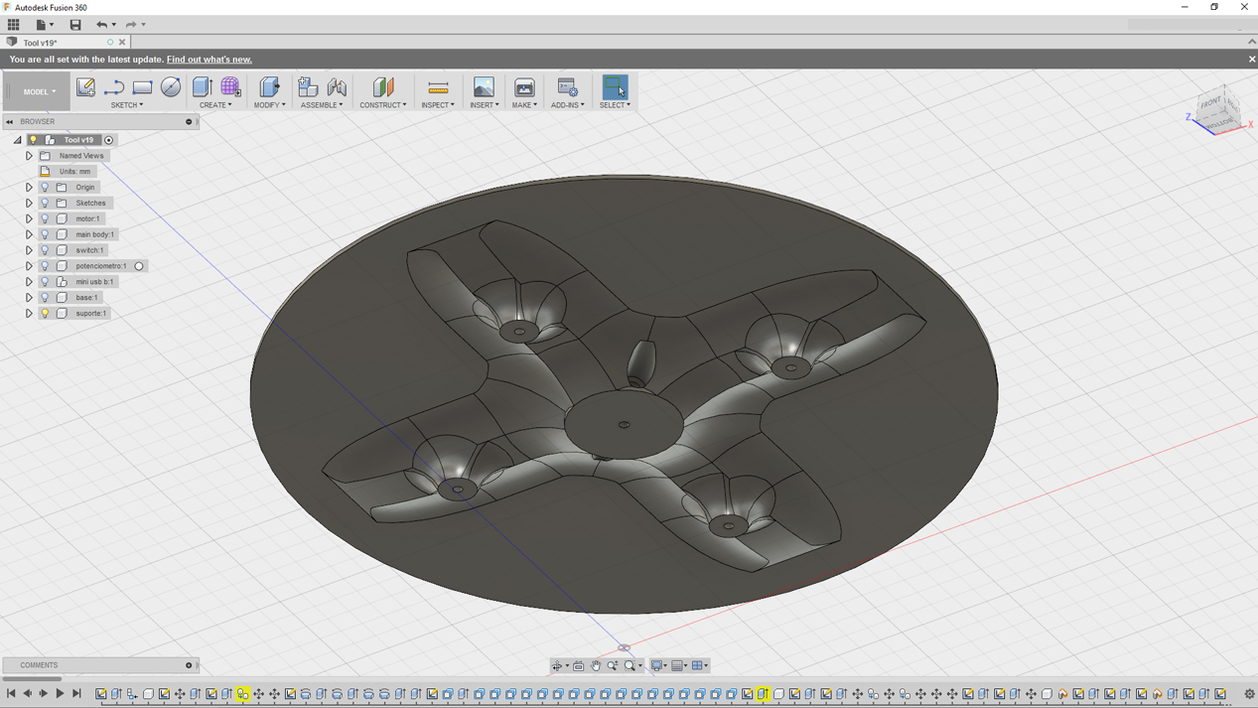Redo the last undone action
The height and width of the screenshot is (708, 1258).
(131, 25)
